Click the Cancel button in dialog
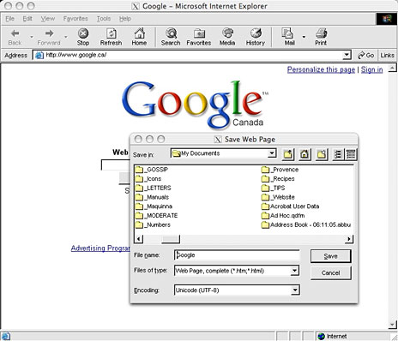Screen dimensions: 398x341 coord(330,272)
